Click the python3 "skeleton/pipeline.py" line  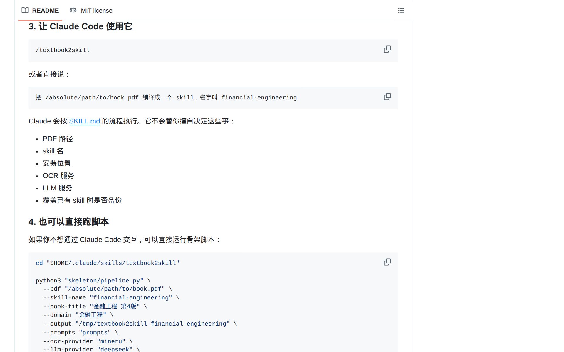(93, 281)
